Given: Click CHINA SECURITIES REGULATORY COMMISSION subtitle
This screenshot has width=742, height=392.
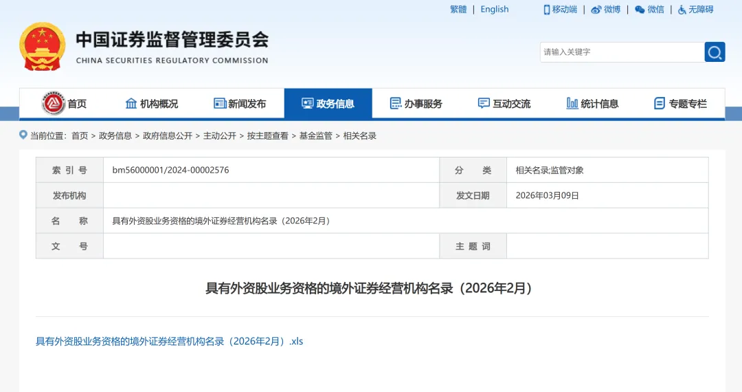Looking at the screenshot, I should pos(172,61).
